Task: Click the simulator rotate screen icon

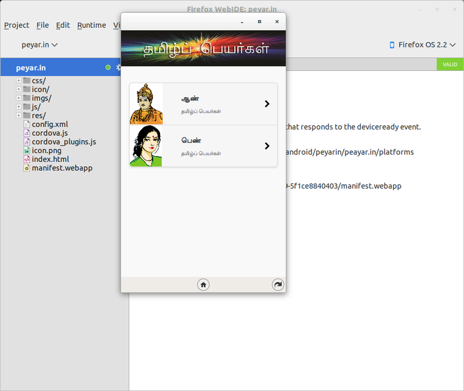Action: point(278,285)
